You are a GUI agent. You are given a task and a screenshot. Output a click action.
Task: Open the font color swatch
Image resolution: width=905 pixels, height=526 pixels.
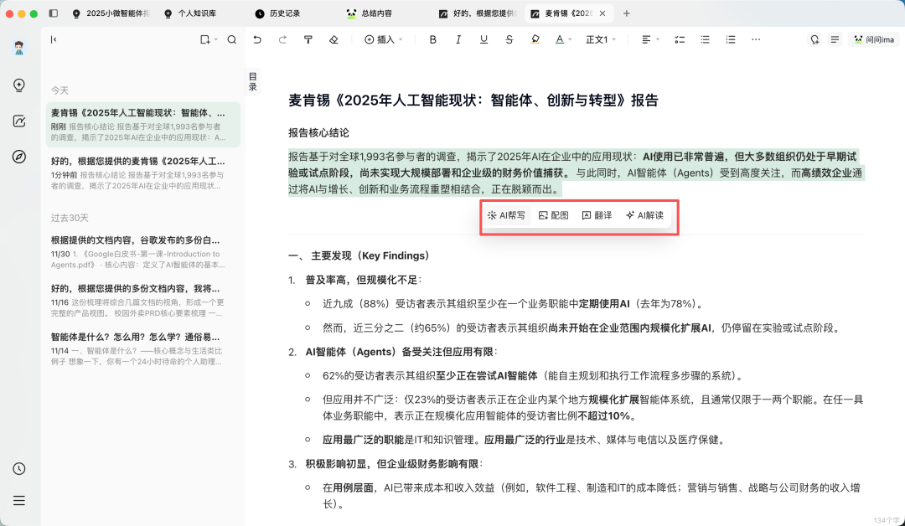click(561, 39)
